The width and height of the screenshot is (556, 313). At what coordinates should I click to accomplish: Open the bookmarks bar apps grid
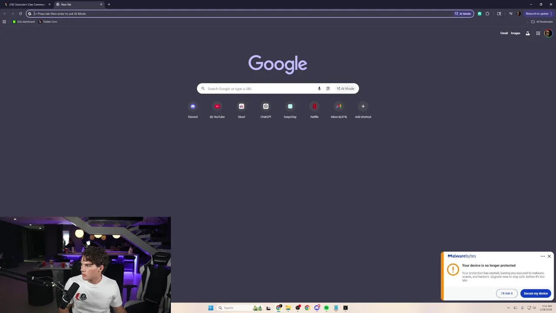4,22
